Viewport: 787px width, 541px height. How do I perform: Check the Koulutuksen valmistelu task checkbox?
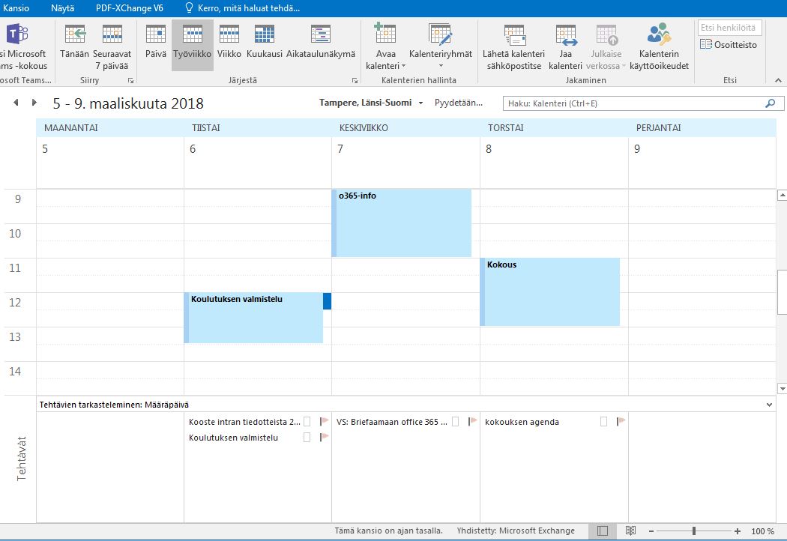[x=307, y=438]
